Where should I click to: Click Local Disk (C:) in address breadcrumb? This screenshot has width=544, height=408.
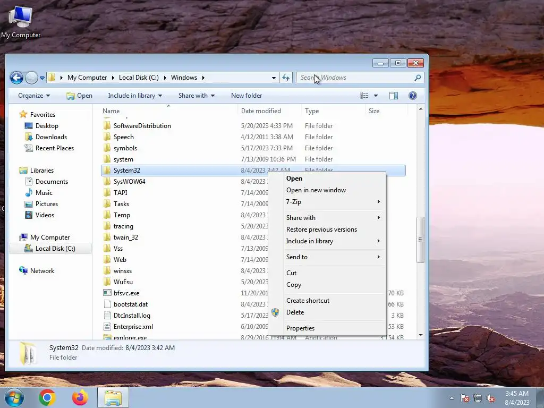click(139, 78)
